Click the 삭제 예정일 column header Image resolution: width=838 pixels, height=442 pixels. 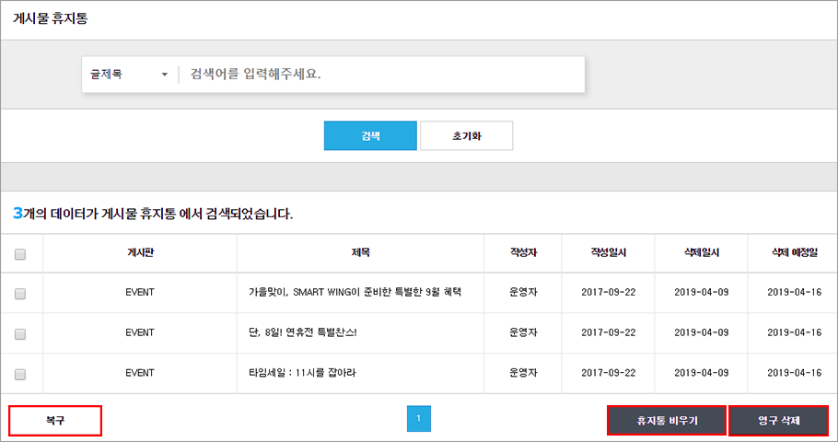(x=795, y=253)
